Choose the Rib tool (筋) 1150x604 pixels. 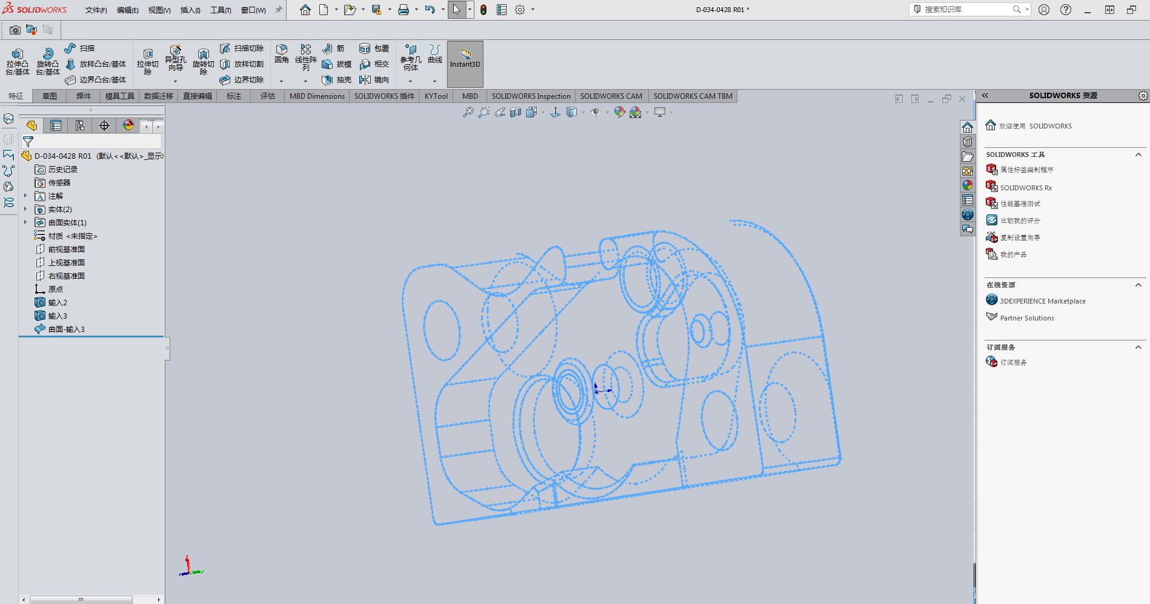[334, 48]
